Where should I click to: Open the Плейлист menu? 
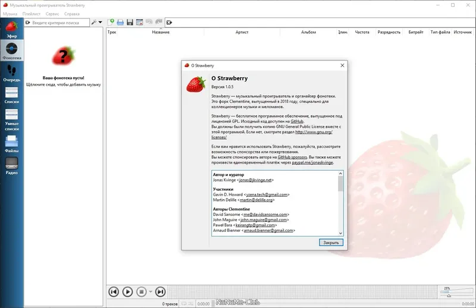pyautogui.click(x=32, y=14)
